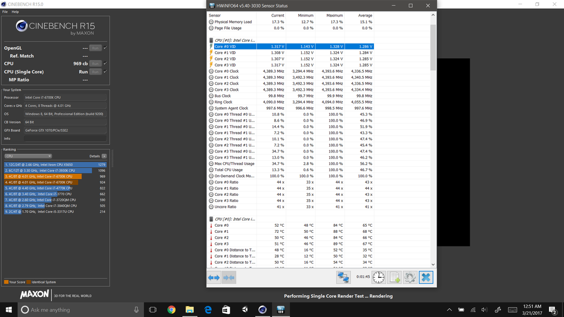The width and height of the screenshot is (564, 317).
Task: Select the highlighted Core #0 VID sensor row
Action: [x=291, y=46]
